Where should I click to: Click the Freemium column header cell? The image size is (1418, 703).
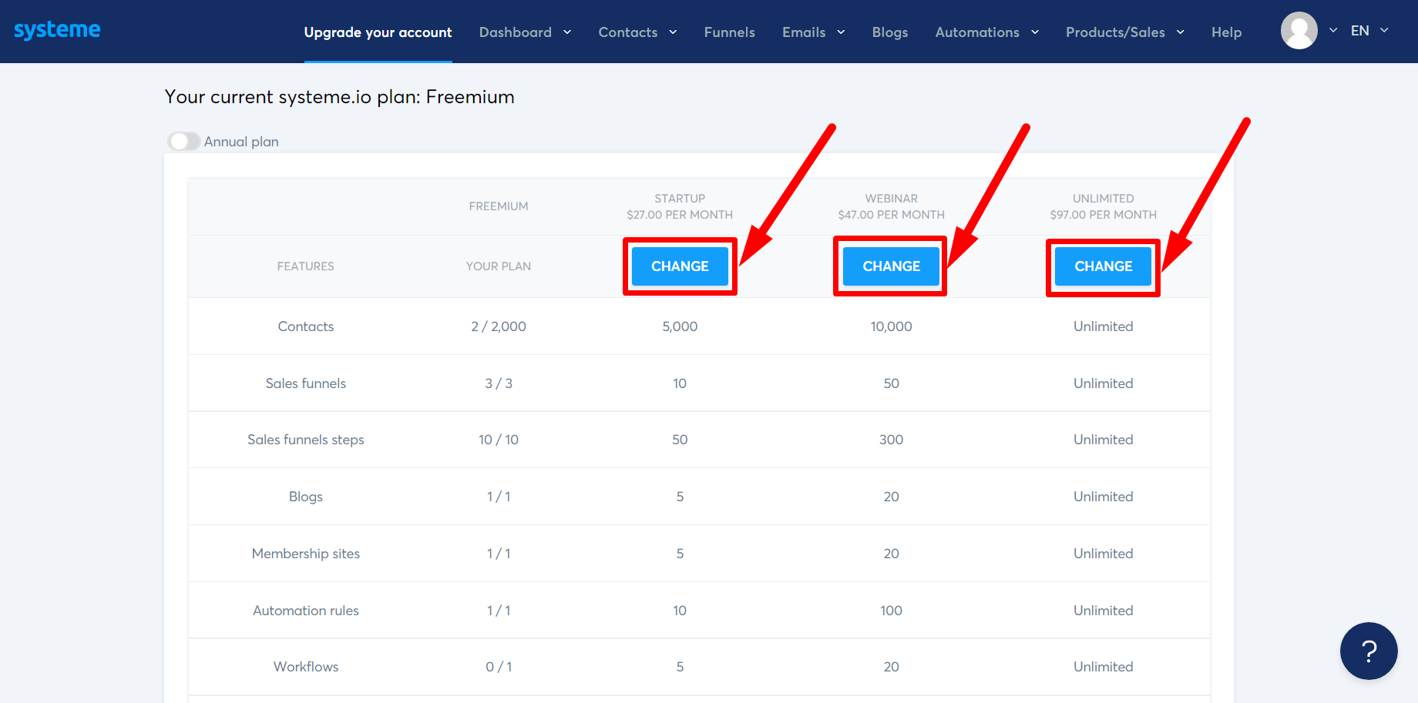point(498,206)
